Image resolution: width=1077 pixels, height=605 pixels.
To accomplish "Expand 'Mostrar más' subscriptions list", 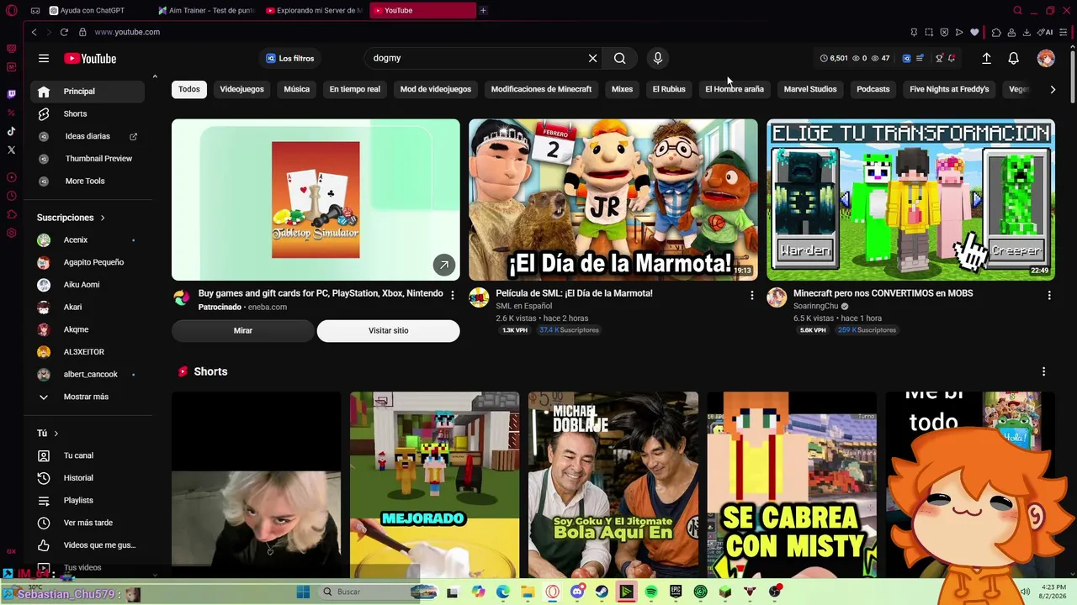I will click(x=84, y=397).
